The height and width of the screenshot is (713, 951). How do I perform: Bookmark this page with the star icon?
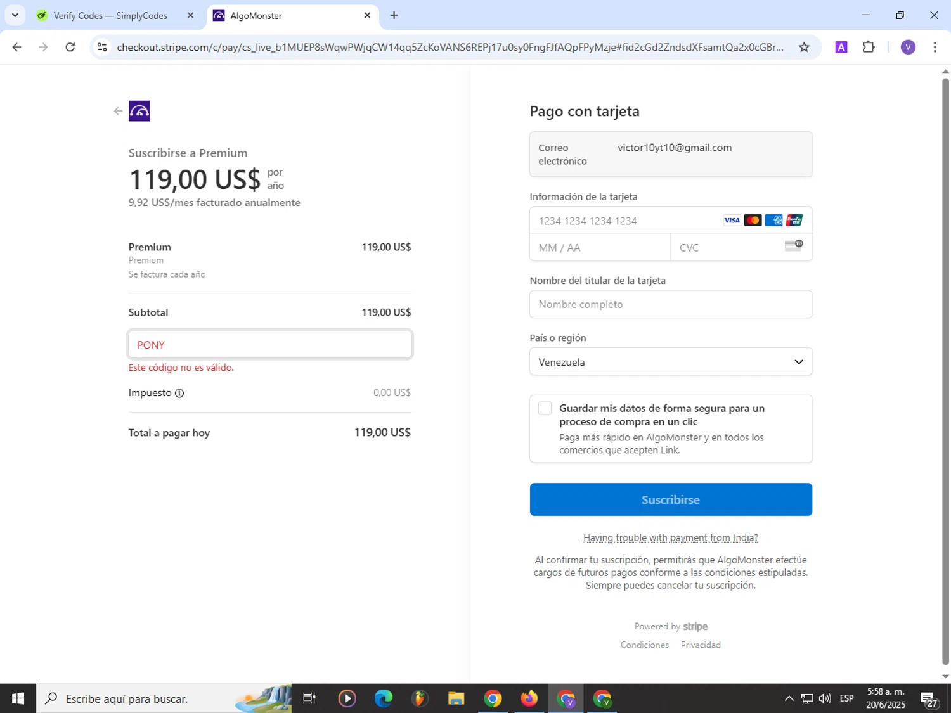click(x=804, y=48)
